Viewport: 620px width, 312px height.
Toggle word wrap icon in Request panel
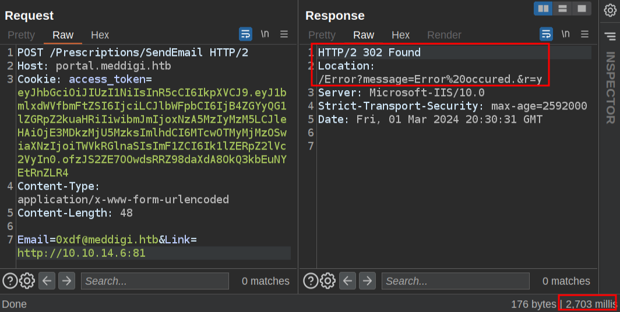[x=246, y=34]
